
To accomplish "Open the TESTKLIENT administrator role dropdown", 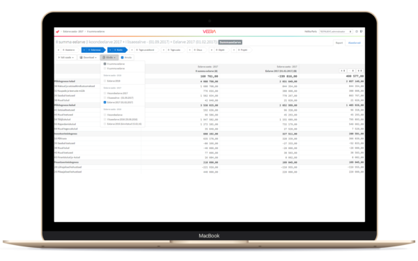I will tap(336, 31).
